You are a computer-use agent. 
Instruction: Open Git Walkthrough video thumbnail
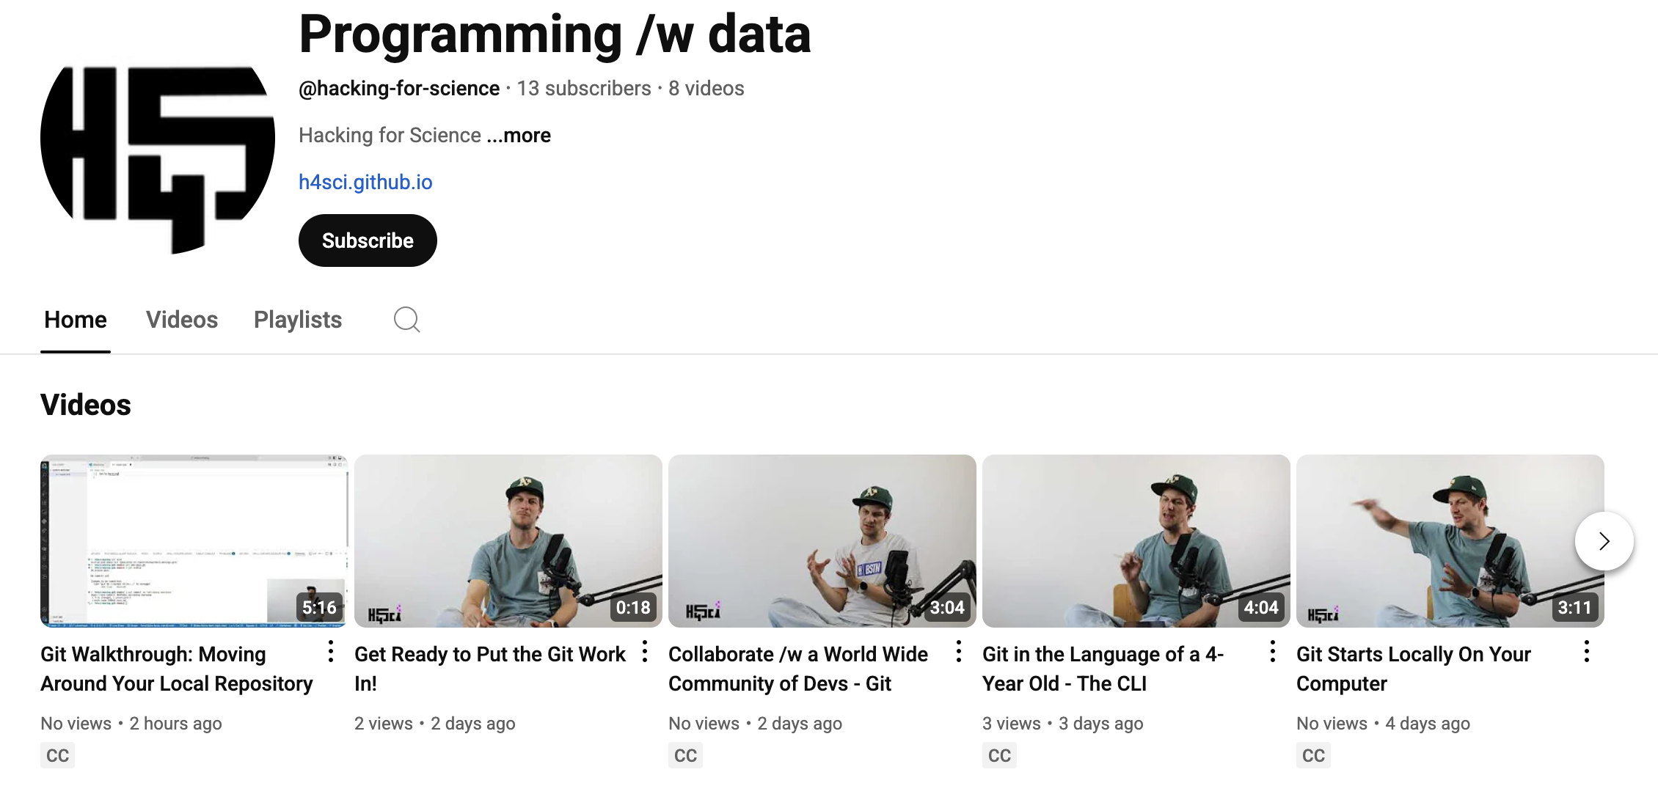click(194, 541)
